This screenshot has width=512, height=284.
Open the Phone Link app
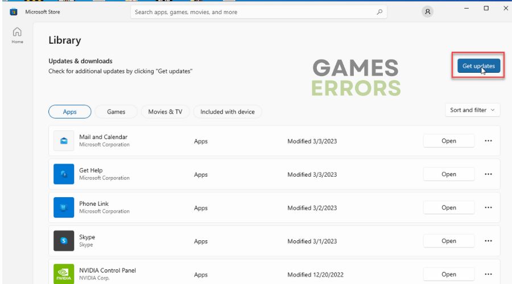(x=449, y=207)
